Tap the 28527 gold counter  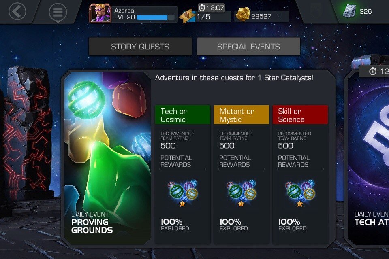[261, 16]
